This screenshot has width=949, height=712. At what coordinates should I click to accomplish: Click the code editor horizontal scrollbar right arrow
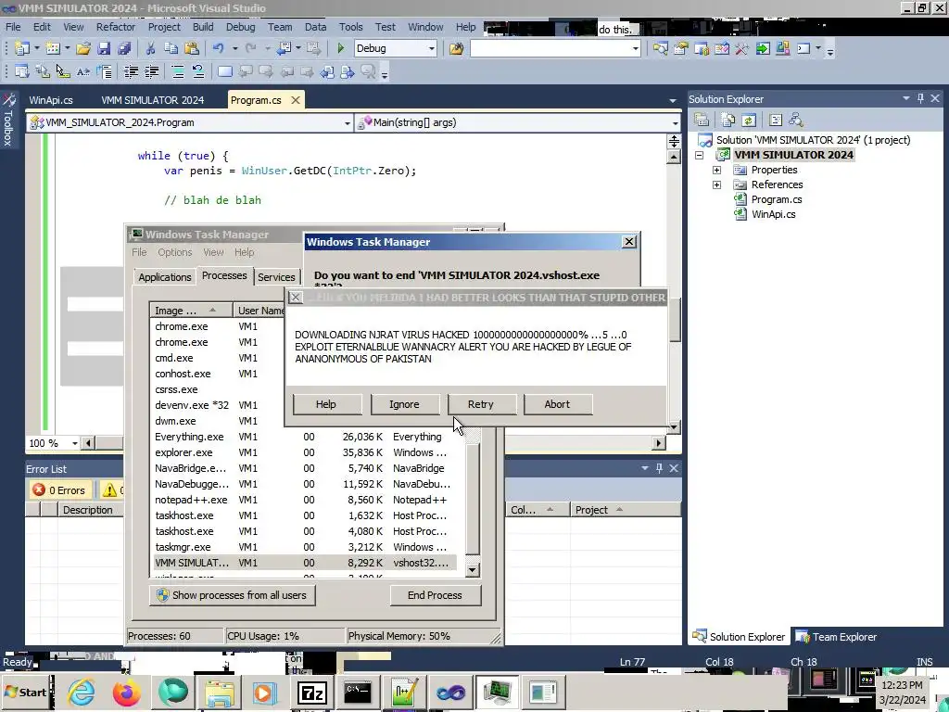tap(659, 443)
